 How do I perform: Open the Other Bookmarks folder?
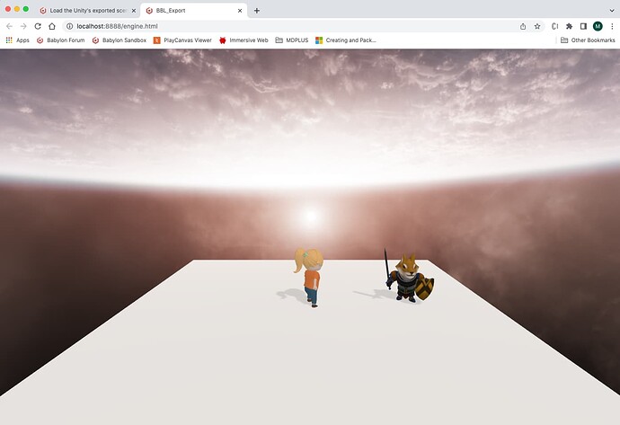(x=588, y=40)
